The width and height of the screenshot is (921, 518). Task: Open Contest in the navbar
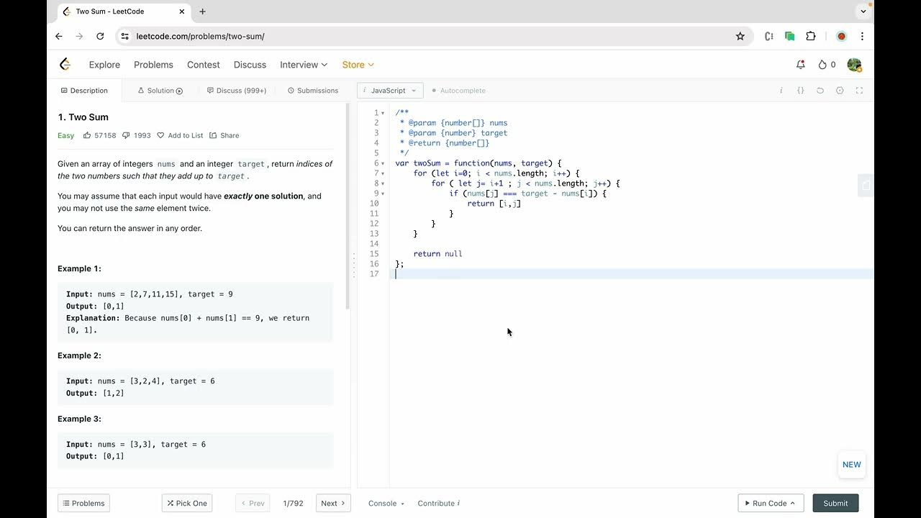pos(204,65)
